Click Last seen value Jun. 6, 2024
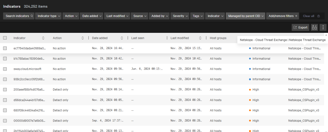Image resolution: width=328 pixels, height=132 pixels. (147, 69)
